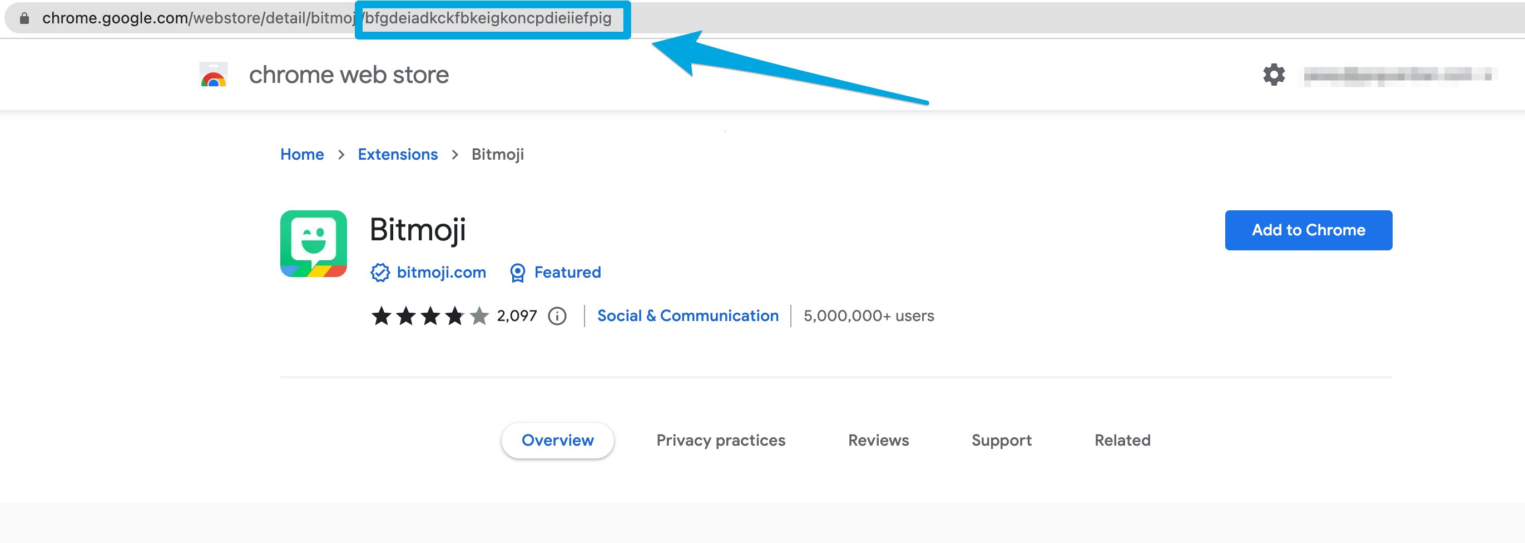Click the star rating display
1525x543 pixels.
[430, 315]
